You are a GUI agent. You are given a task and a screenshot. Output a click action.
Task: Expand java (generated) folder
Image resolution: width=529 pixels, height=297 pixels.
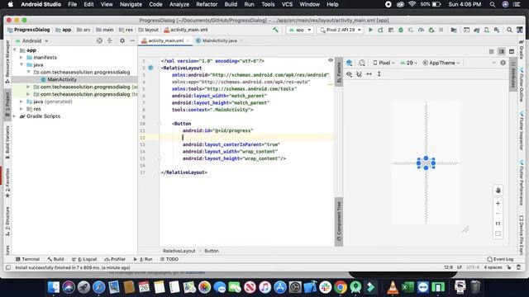tap(21, 101)
